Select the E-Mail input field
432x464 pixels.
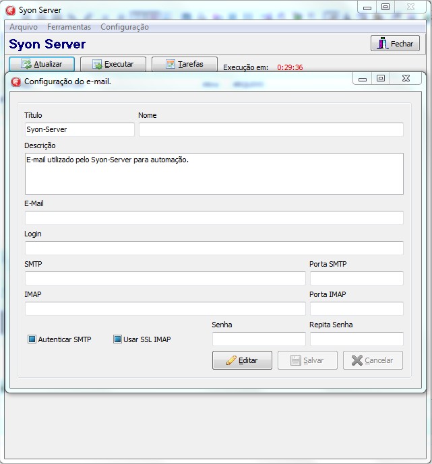[x=214, y=218]
